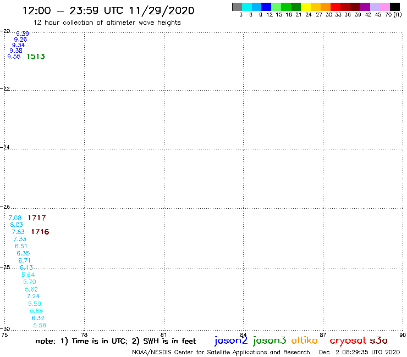Image resolution: width=407 pixels, height=357 pixels.
Task: Click the -26 latitude axis label
Action: pos(5,207)
